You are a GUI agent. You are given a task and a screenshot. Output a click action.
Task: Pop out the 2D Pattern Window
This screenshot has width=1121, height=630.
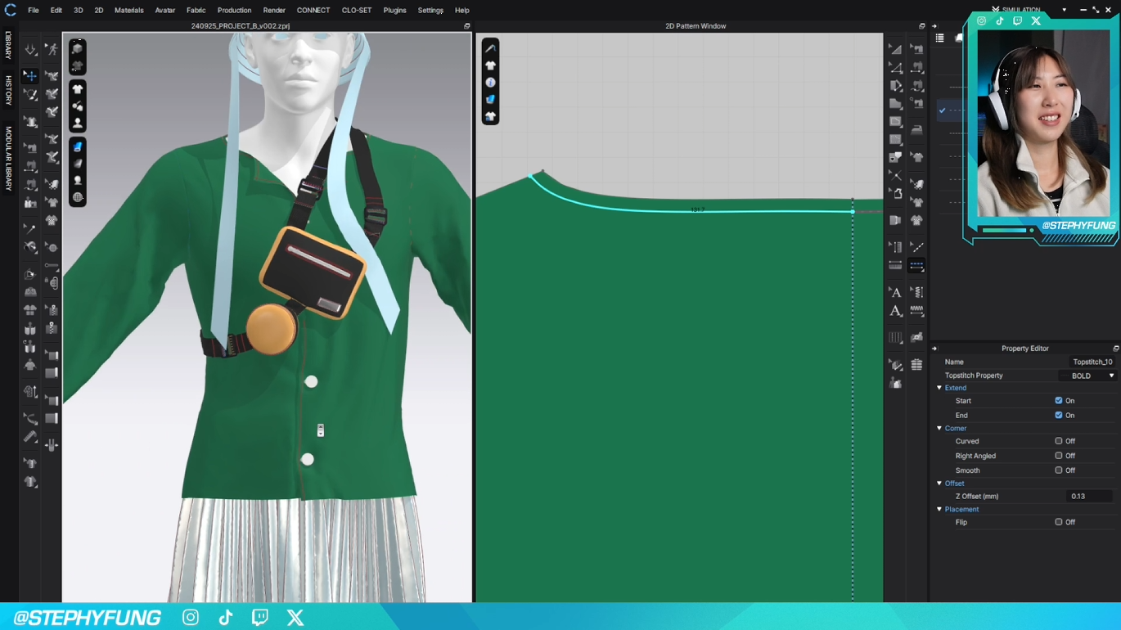tap(921, 26)
